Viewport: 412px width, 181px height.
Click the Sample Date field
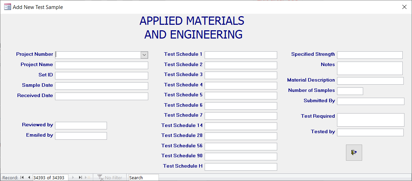tap(101, 86)
